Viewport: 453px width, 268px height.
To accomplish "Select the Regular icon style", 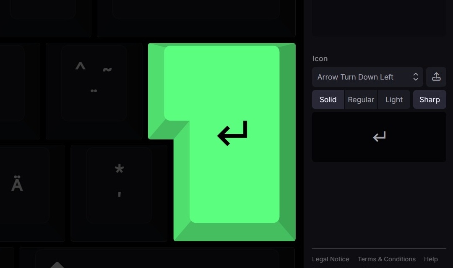I will [x=361, y=100].
